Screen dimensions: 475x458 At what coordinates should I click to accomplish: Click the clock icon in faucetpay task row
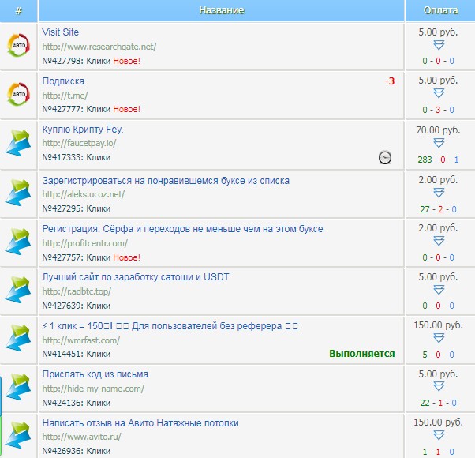pos(384,158)
